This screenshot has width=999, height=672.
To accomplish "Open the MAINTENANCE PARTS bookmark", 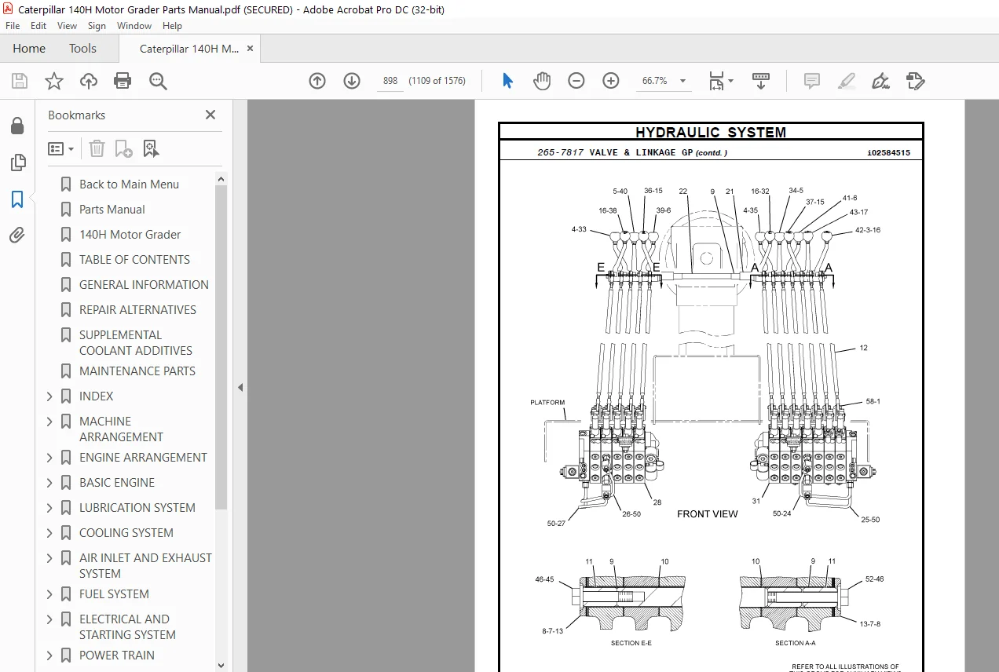I will (x=137, y=371).
